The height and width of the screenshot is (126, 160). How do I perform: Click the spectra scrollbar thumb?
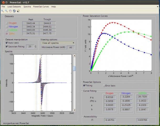[x=74, y=69]
